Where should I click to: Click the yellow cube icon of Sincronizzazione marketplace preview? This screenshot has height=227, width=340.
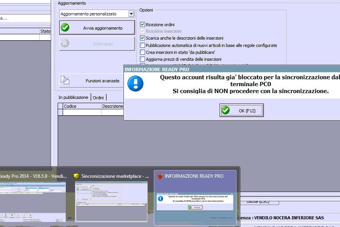[76, 176]
